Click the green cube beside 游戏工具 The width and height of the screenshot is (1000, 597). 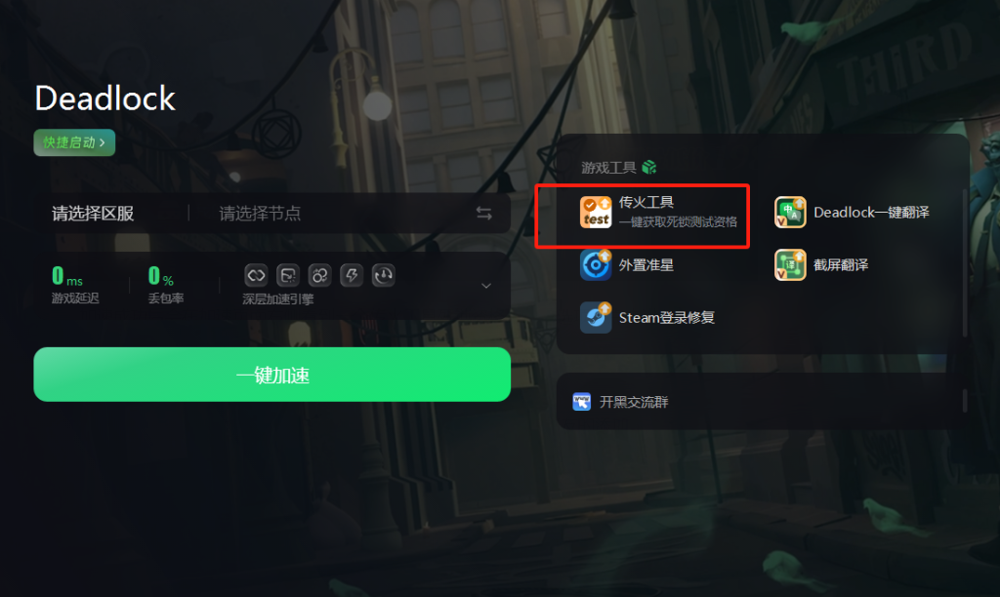point(649,167)
